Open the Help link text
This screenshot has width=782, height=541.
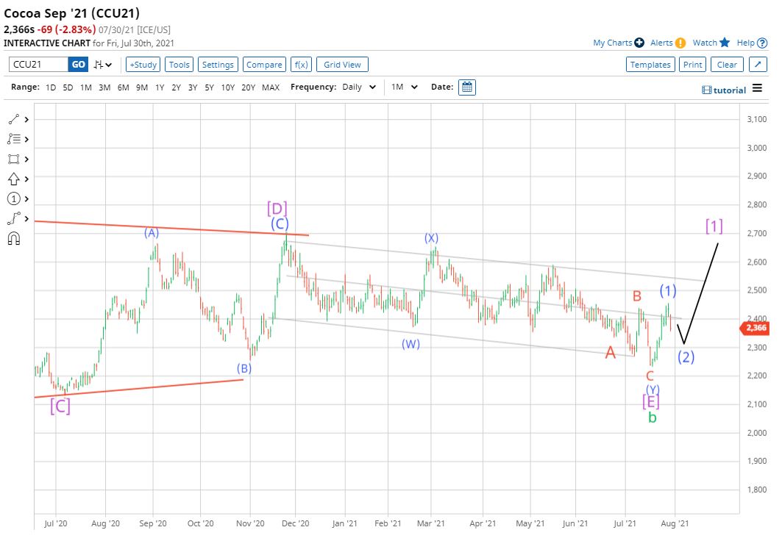coord(746,43)
